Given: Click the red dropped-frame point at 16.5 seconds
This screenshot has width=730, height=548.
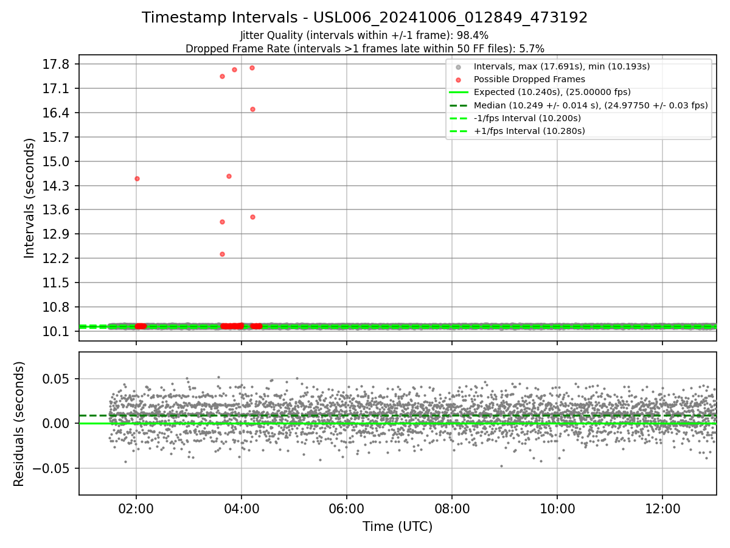Looking at the screenshot, I should (x=252, y=109).
